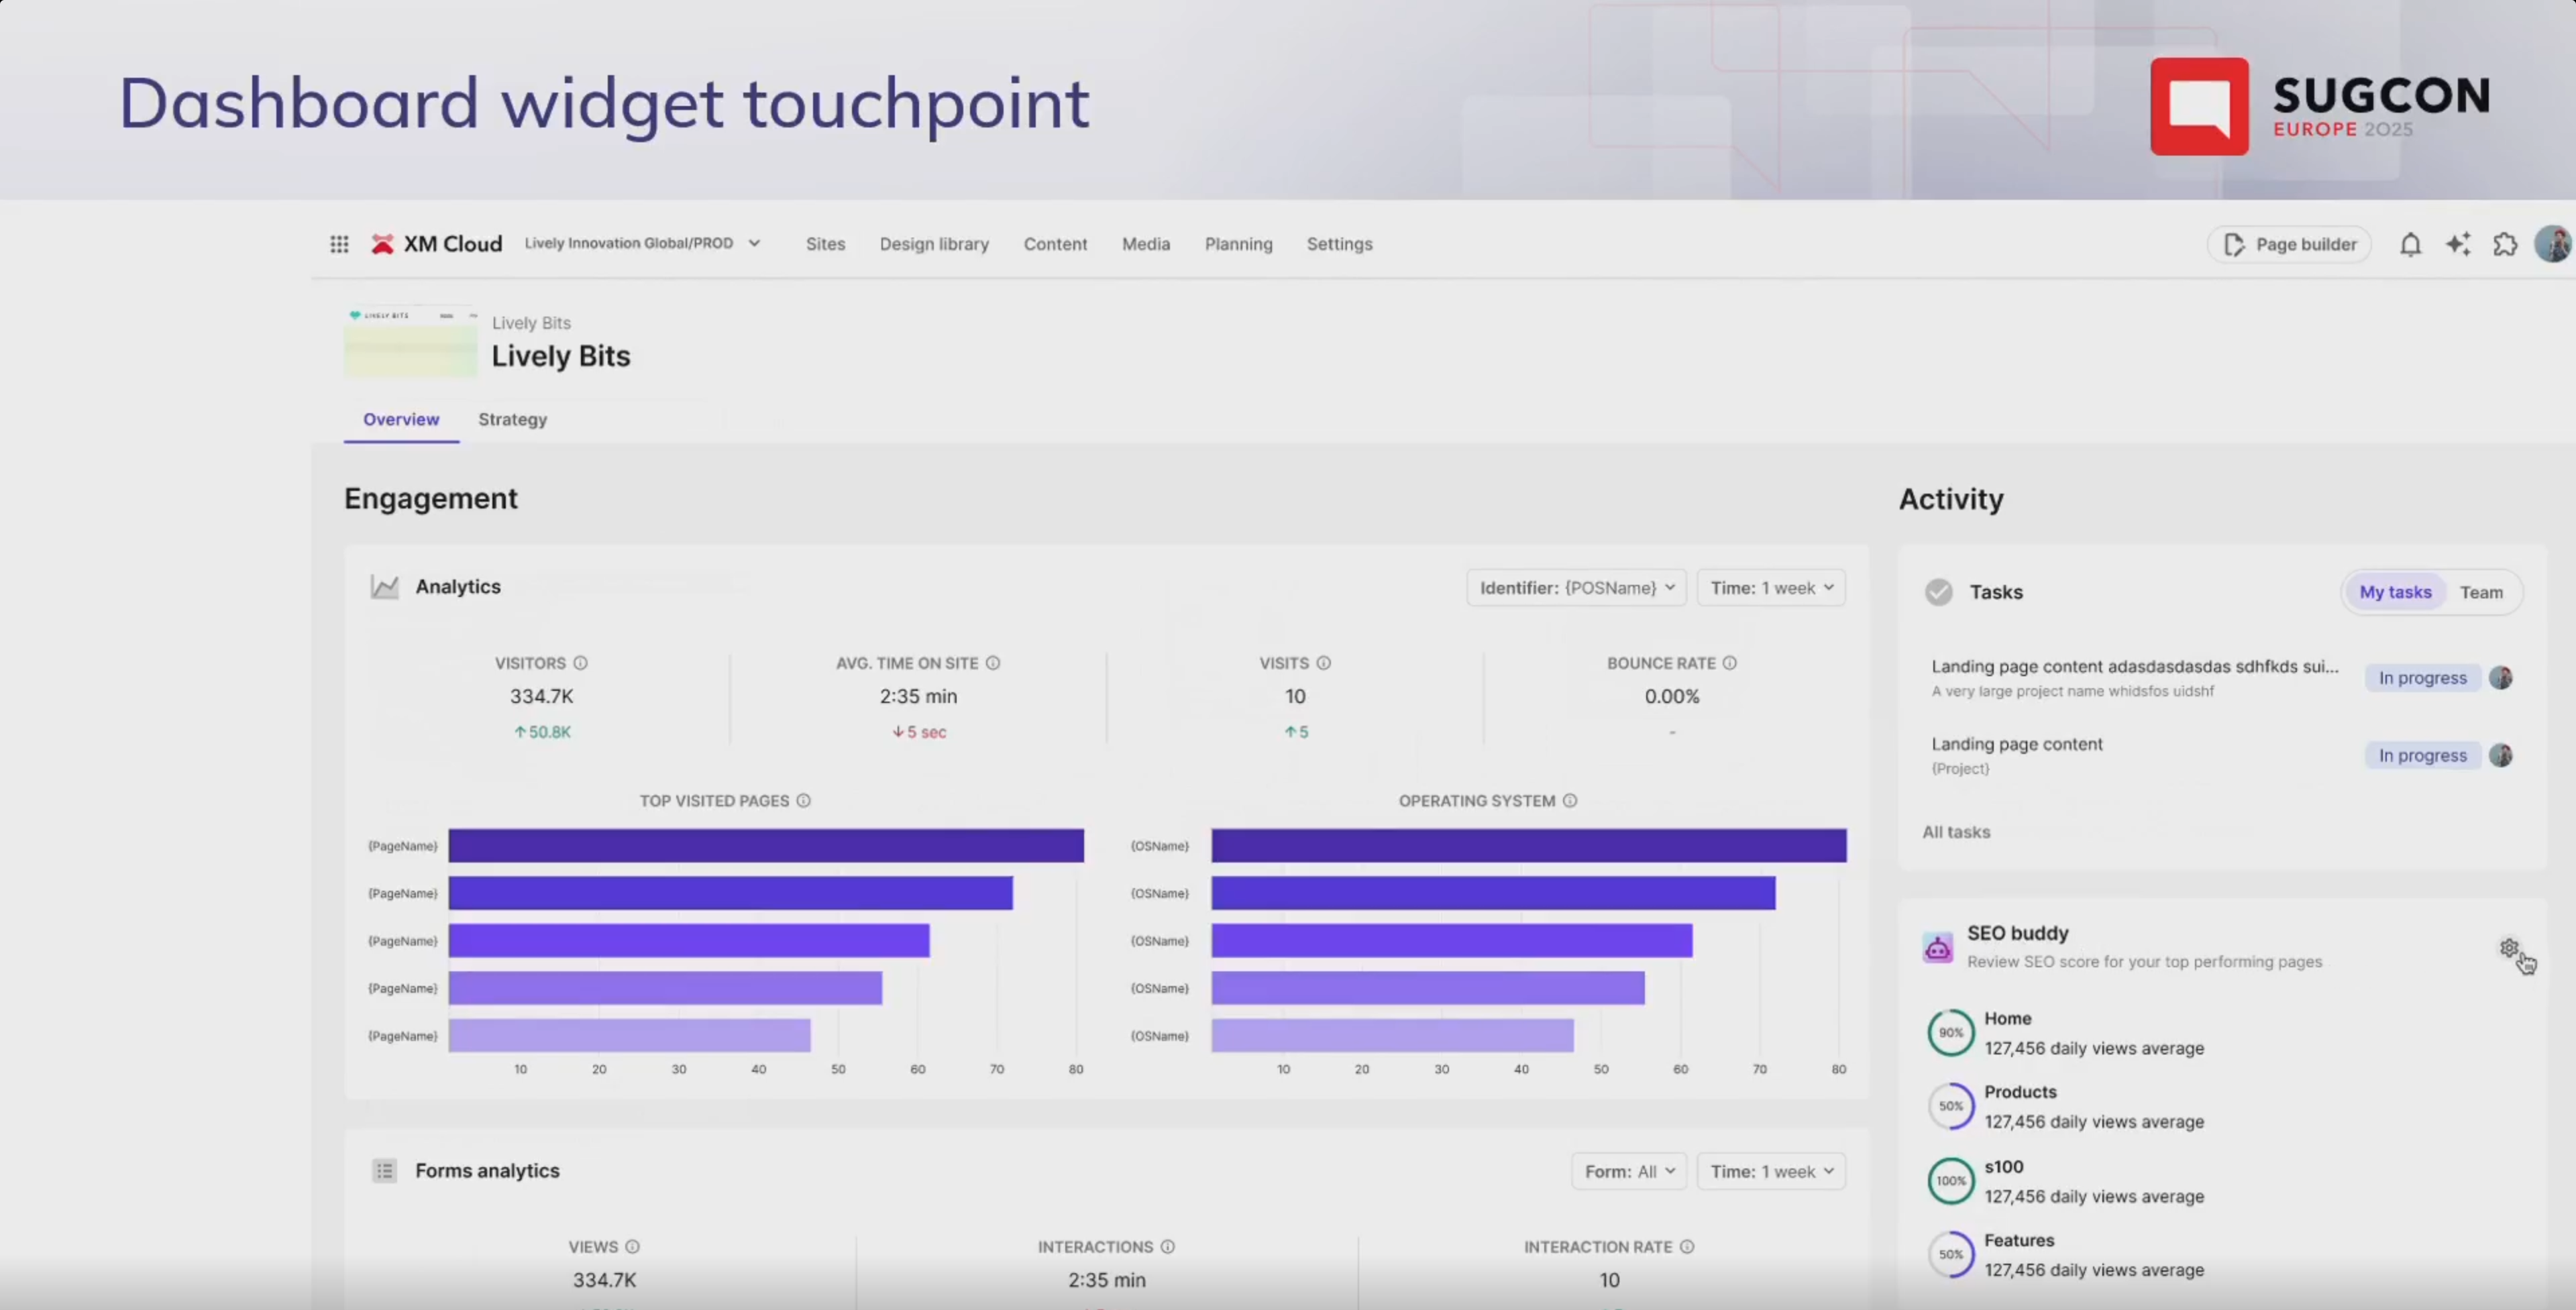Image resolution: width=2576 pixels, height=1310 pixels.
Task: Open the user profile avatar
Action: click(x=2552, y=245)
